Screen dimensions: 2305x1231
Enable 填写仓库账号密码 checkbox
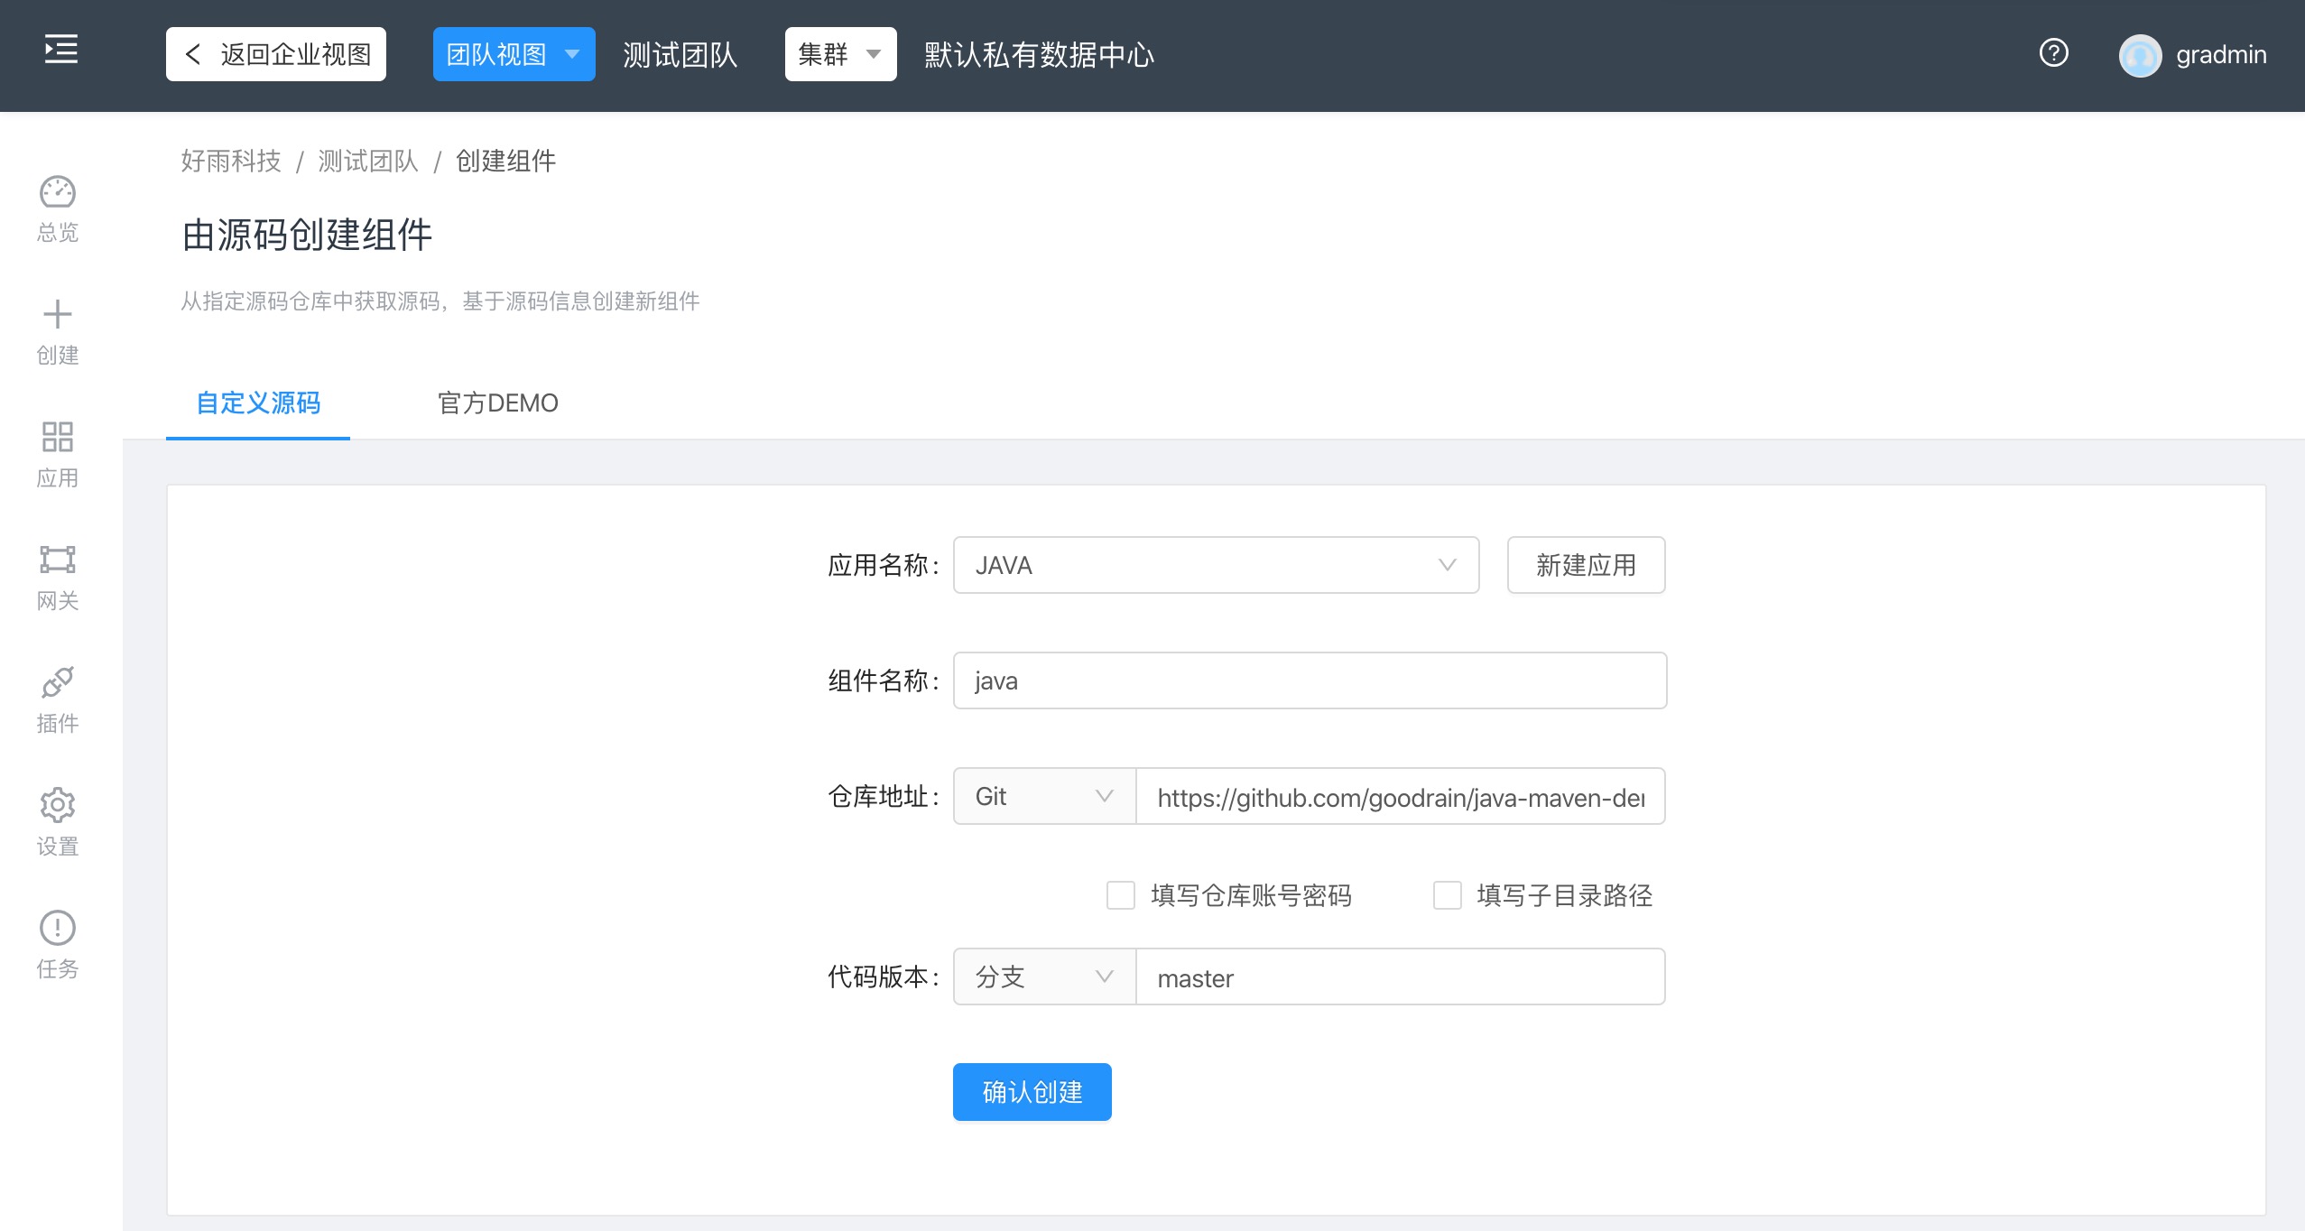click(1119, 895)
